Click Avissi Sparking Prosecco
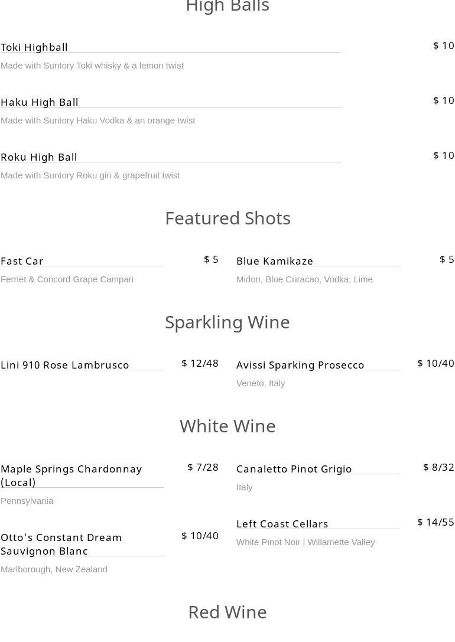This screenshot has width=455, height=642. point(300,365)
